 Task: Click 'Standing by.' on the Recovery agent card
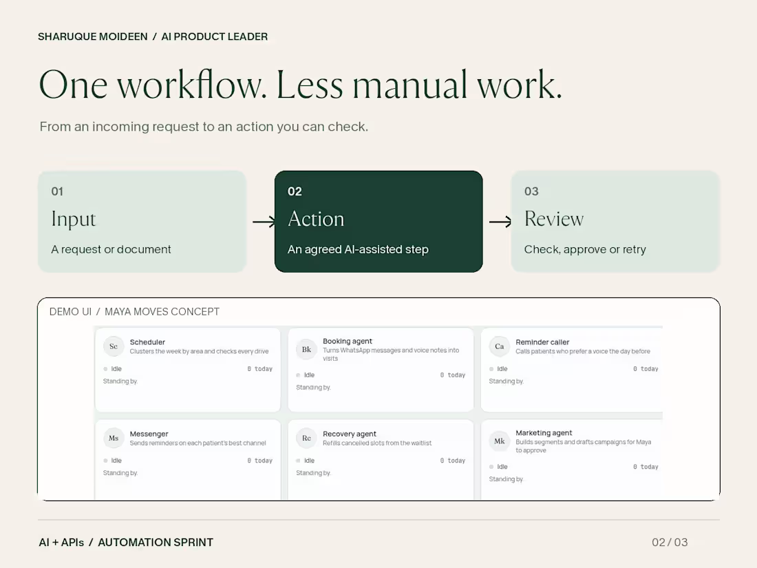313,473
